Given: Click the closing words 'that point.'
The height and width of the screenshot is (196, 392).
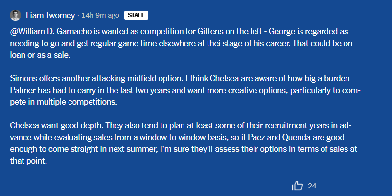Looking at the screenshot, I should click(28, 161).
